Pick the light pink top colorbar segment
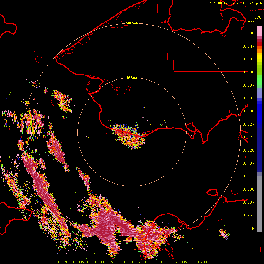The height and width of the screenshot is (264, 264). click(x=259, y=31)
